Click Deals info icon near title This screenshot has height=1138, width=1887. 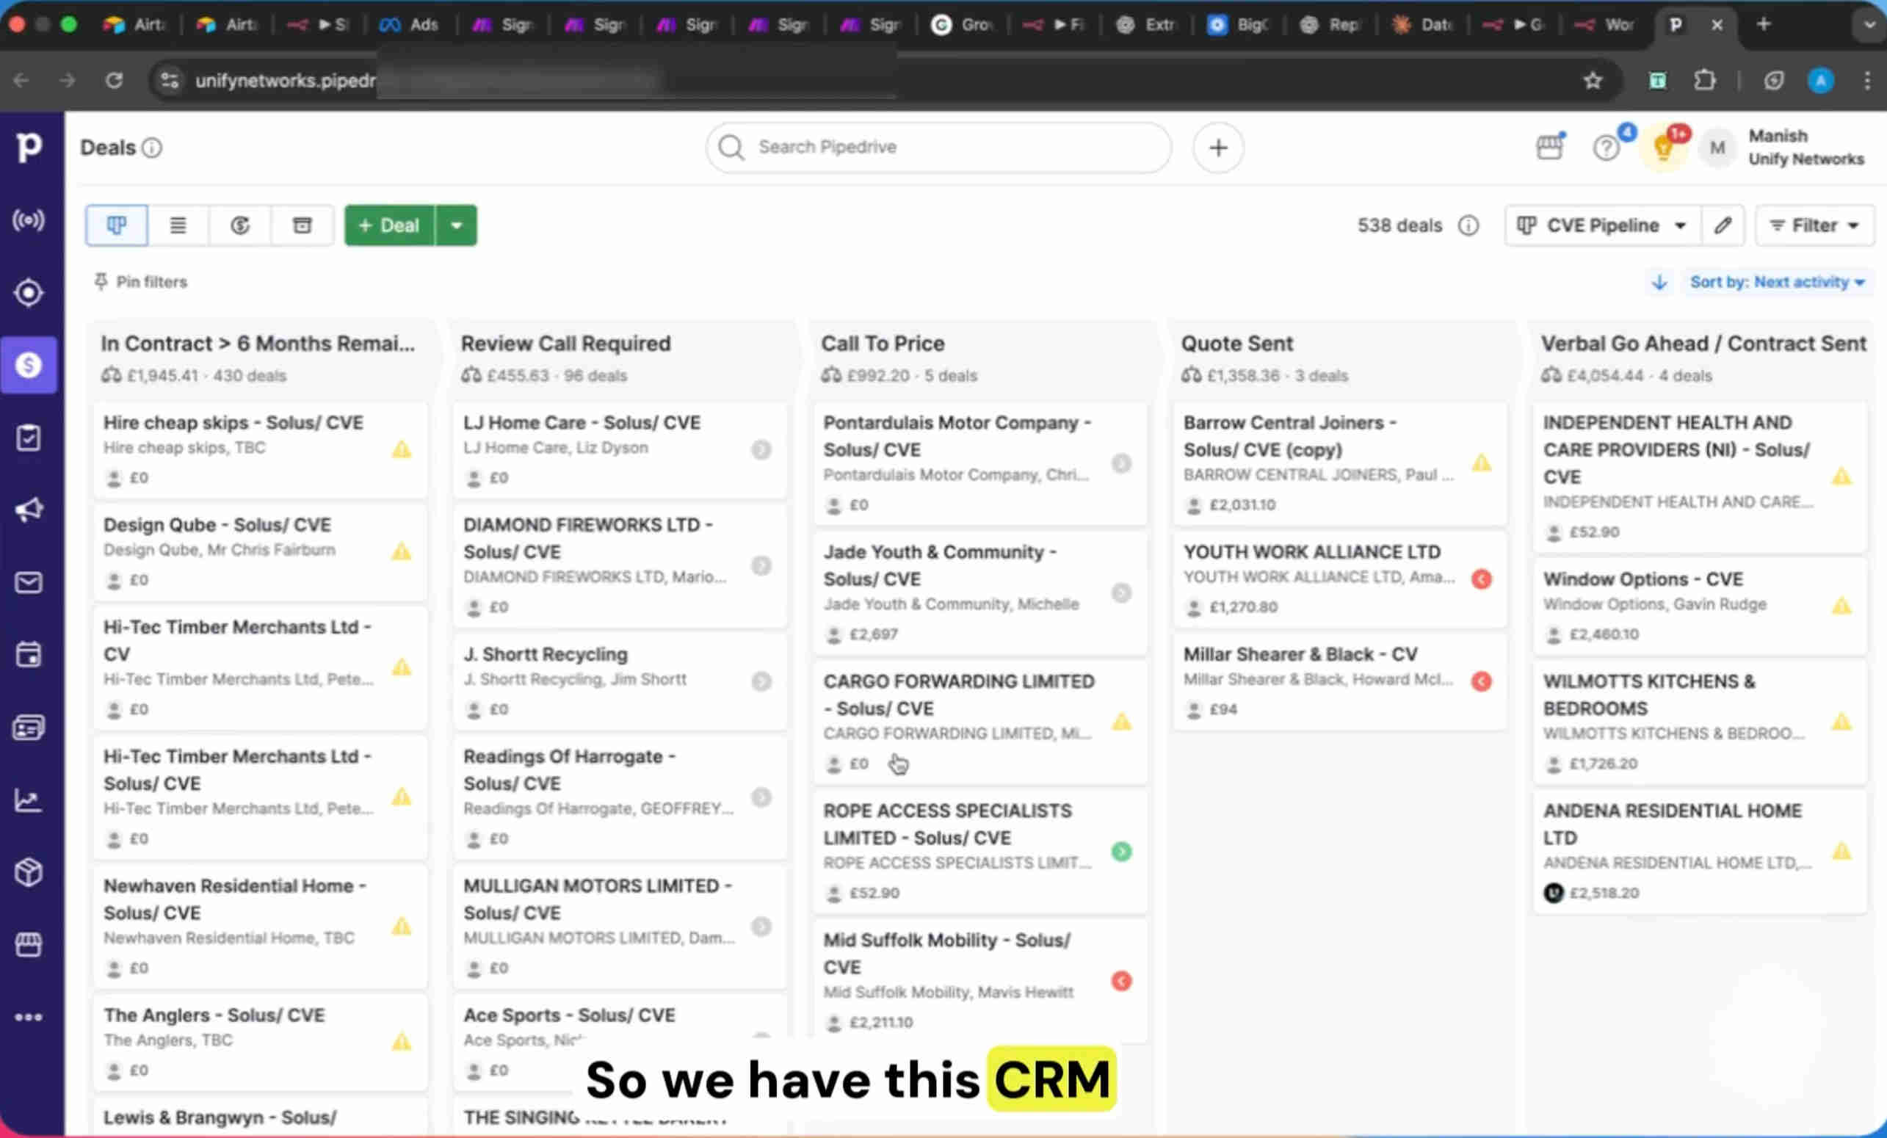(x=152, y=148)
